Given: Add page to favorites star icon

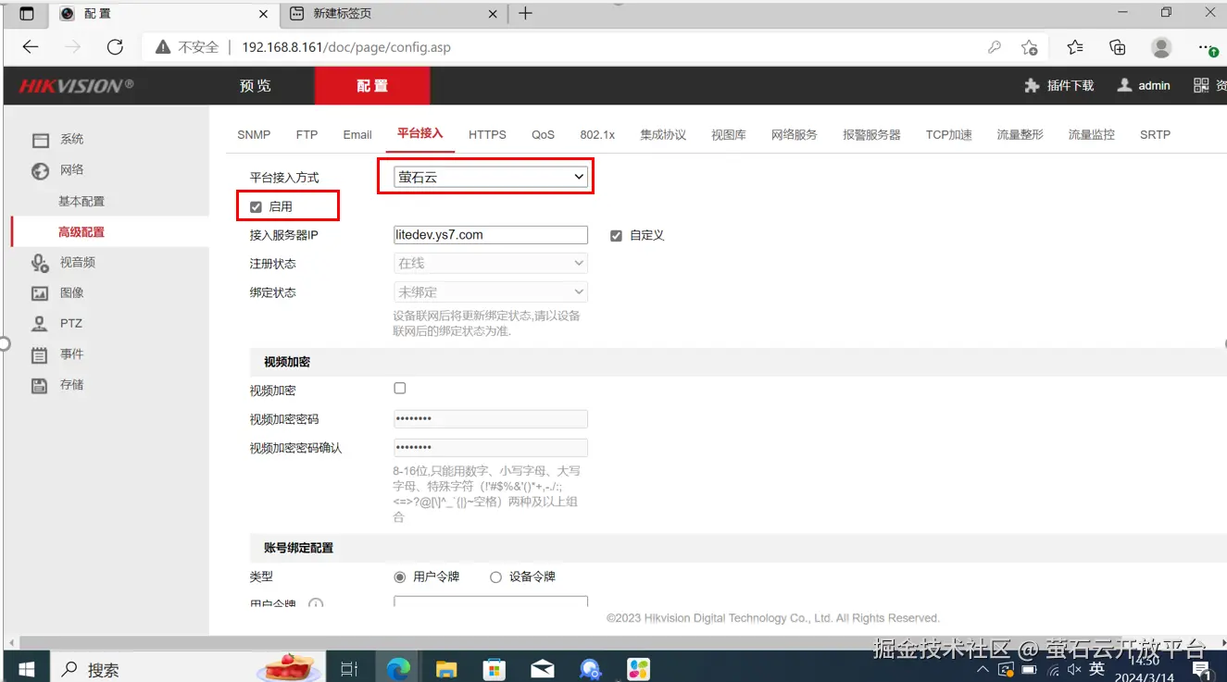Looking at the screenshot, I should (x=1030, y=47).
